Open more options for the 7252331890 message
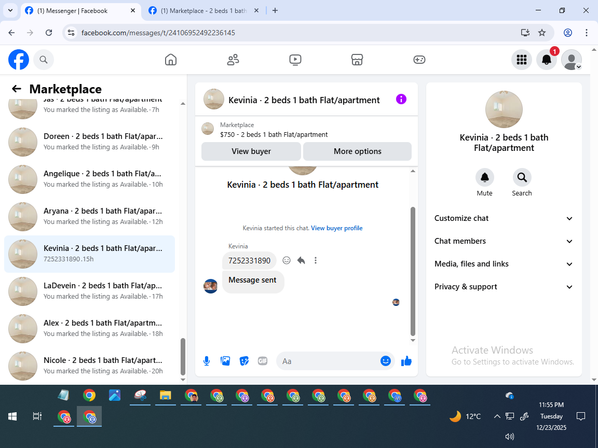This screenshot has height=448, width=598. point(316,260)
